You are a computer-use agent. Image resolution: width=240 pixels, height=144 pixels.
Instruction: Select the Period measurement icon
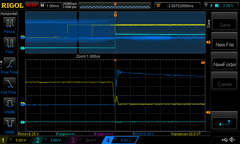[9, 23]
